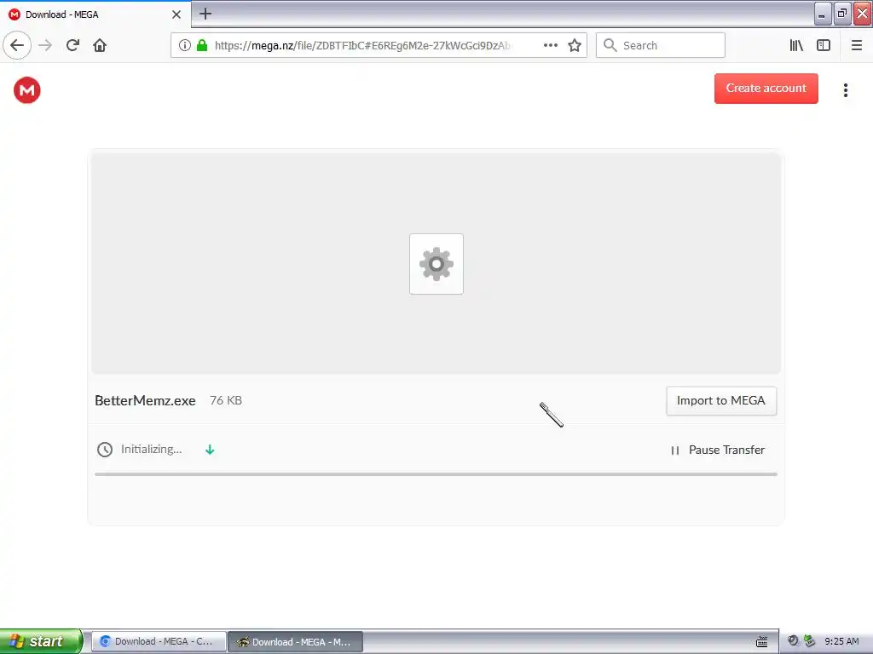The width and height of the screenshot is (873, 654).
Task: Open the Windows start menu
Action: point(41,641)
